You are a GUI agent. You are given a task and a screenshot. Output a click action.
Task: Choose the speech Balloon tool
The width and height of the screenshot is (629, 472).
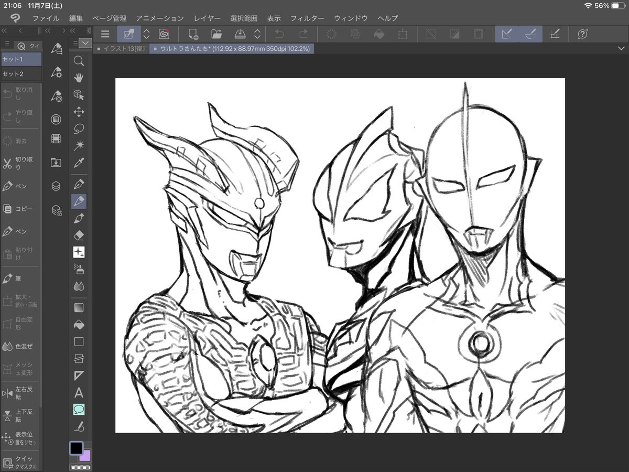pos(79,409)
